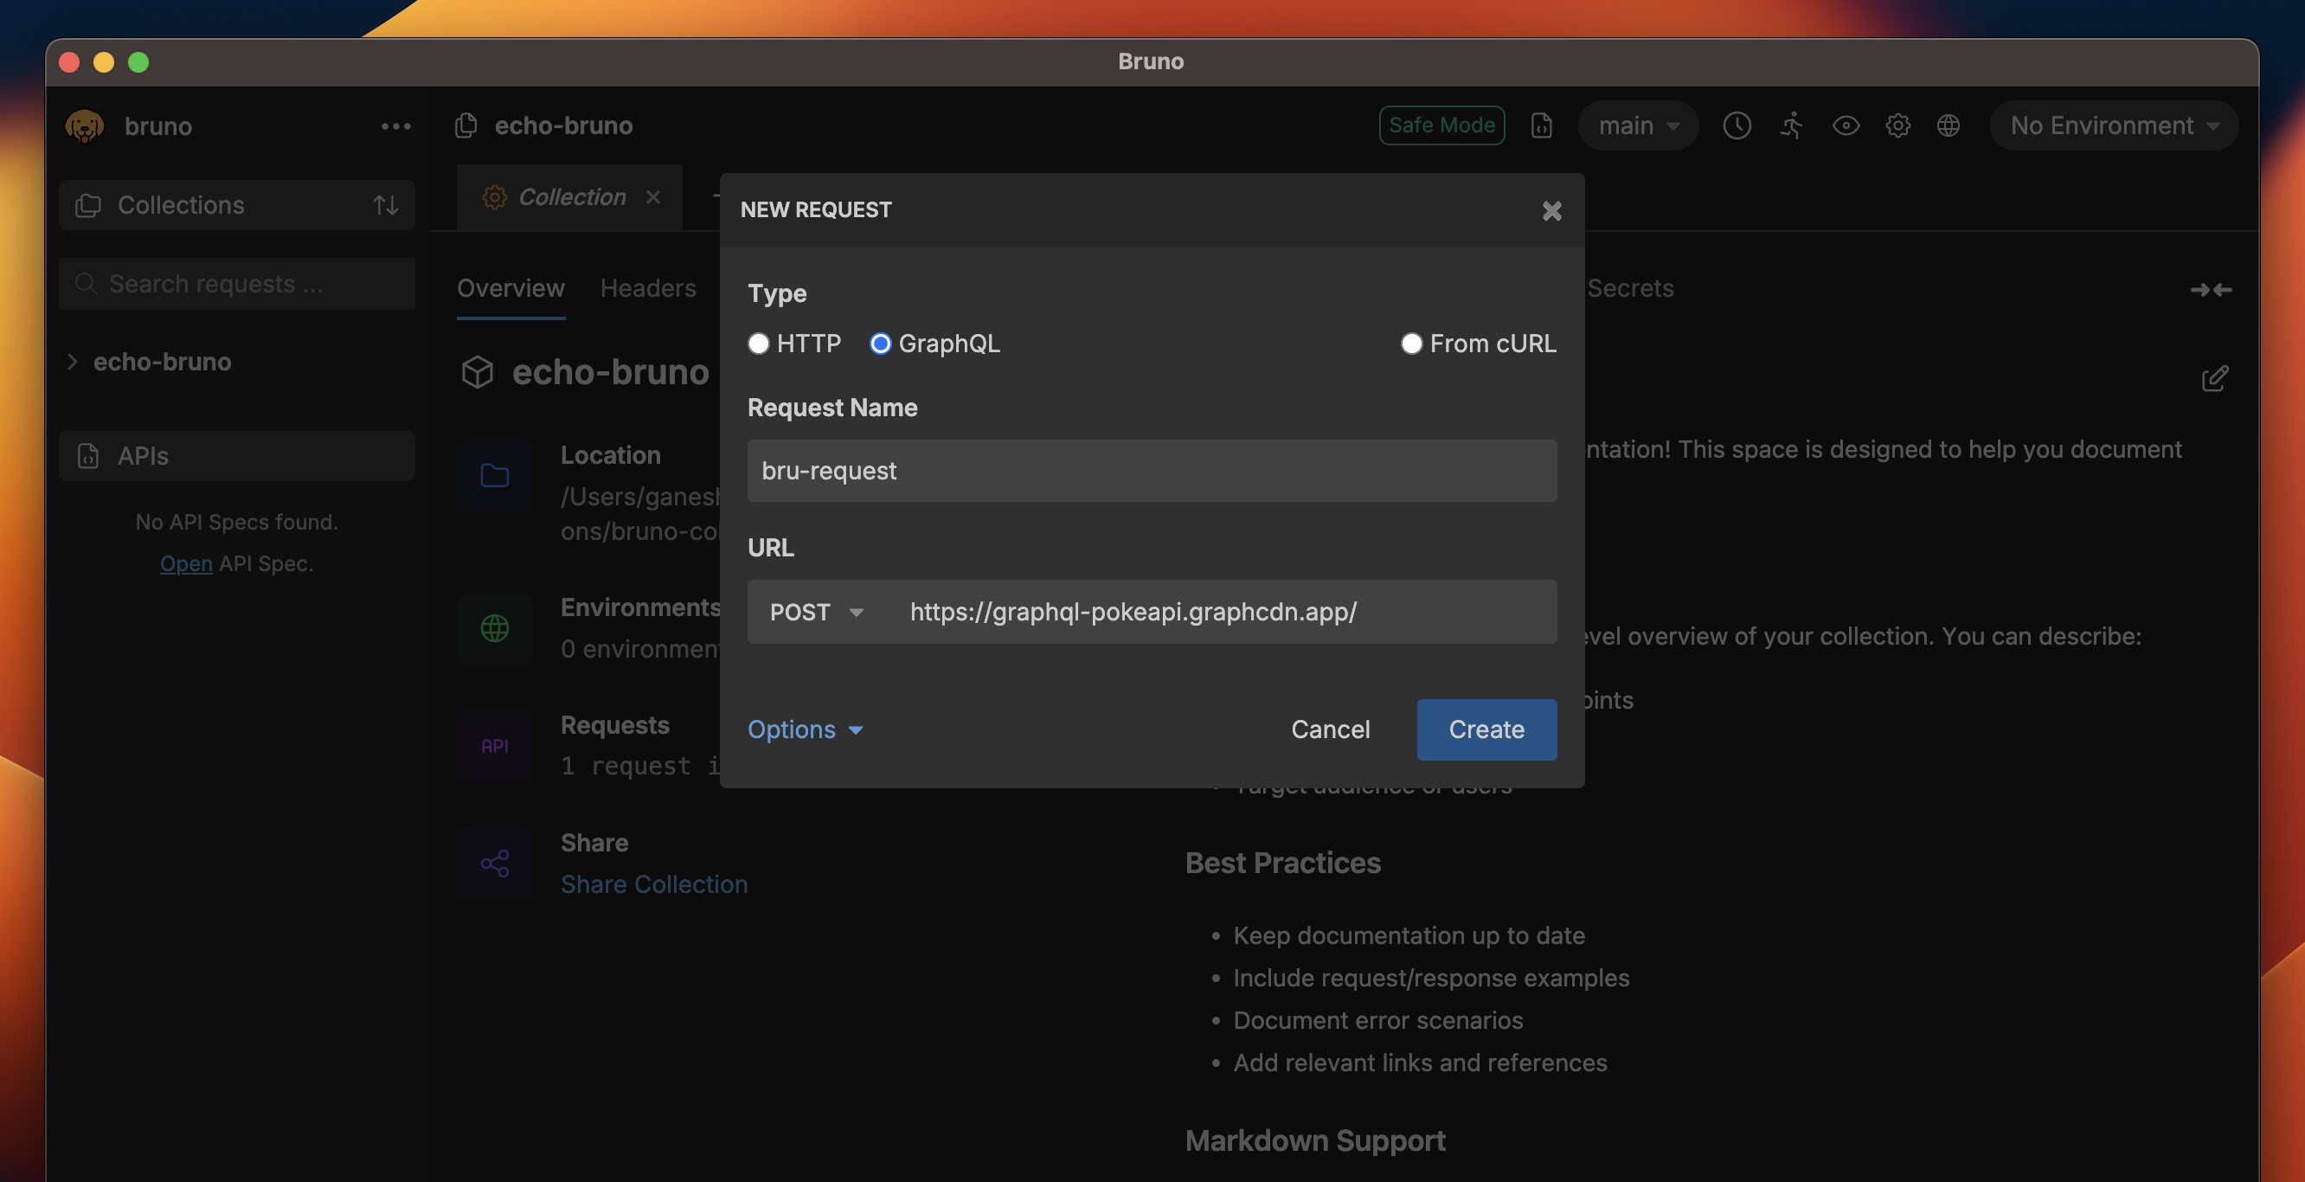2305x1182 pixels.
Task: Open the POST method dropdown
Action: pyautogui.click(x=815, y=612)
